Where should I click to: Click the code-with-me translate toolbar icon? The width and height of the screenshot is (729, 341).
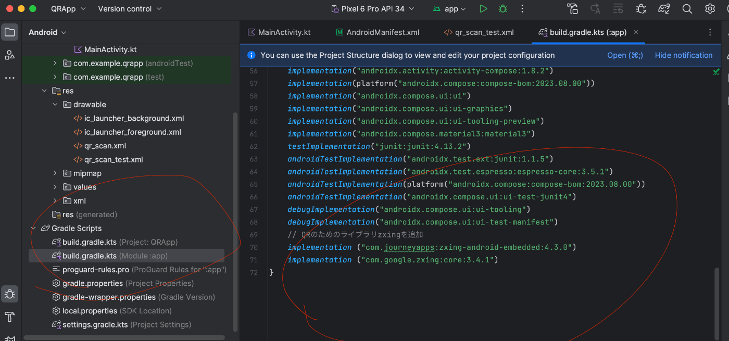(595, 9)
